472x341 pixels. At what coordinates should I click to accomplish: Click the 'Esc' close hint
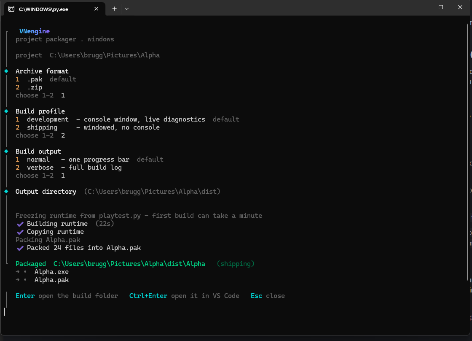pos(268,296)
